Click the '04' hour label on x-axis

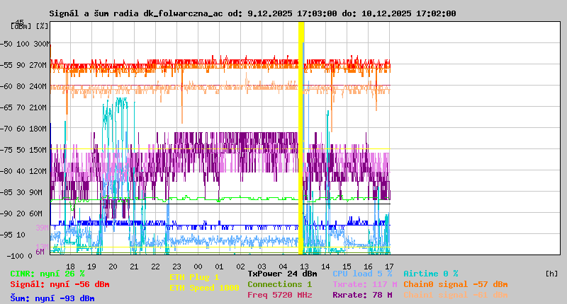283,267
